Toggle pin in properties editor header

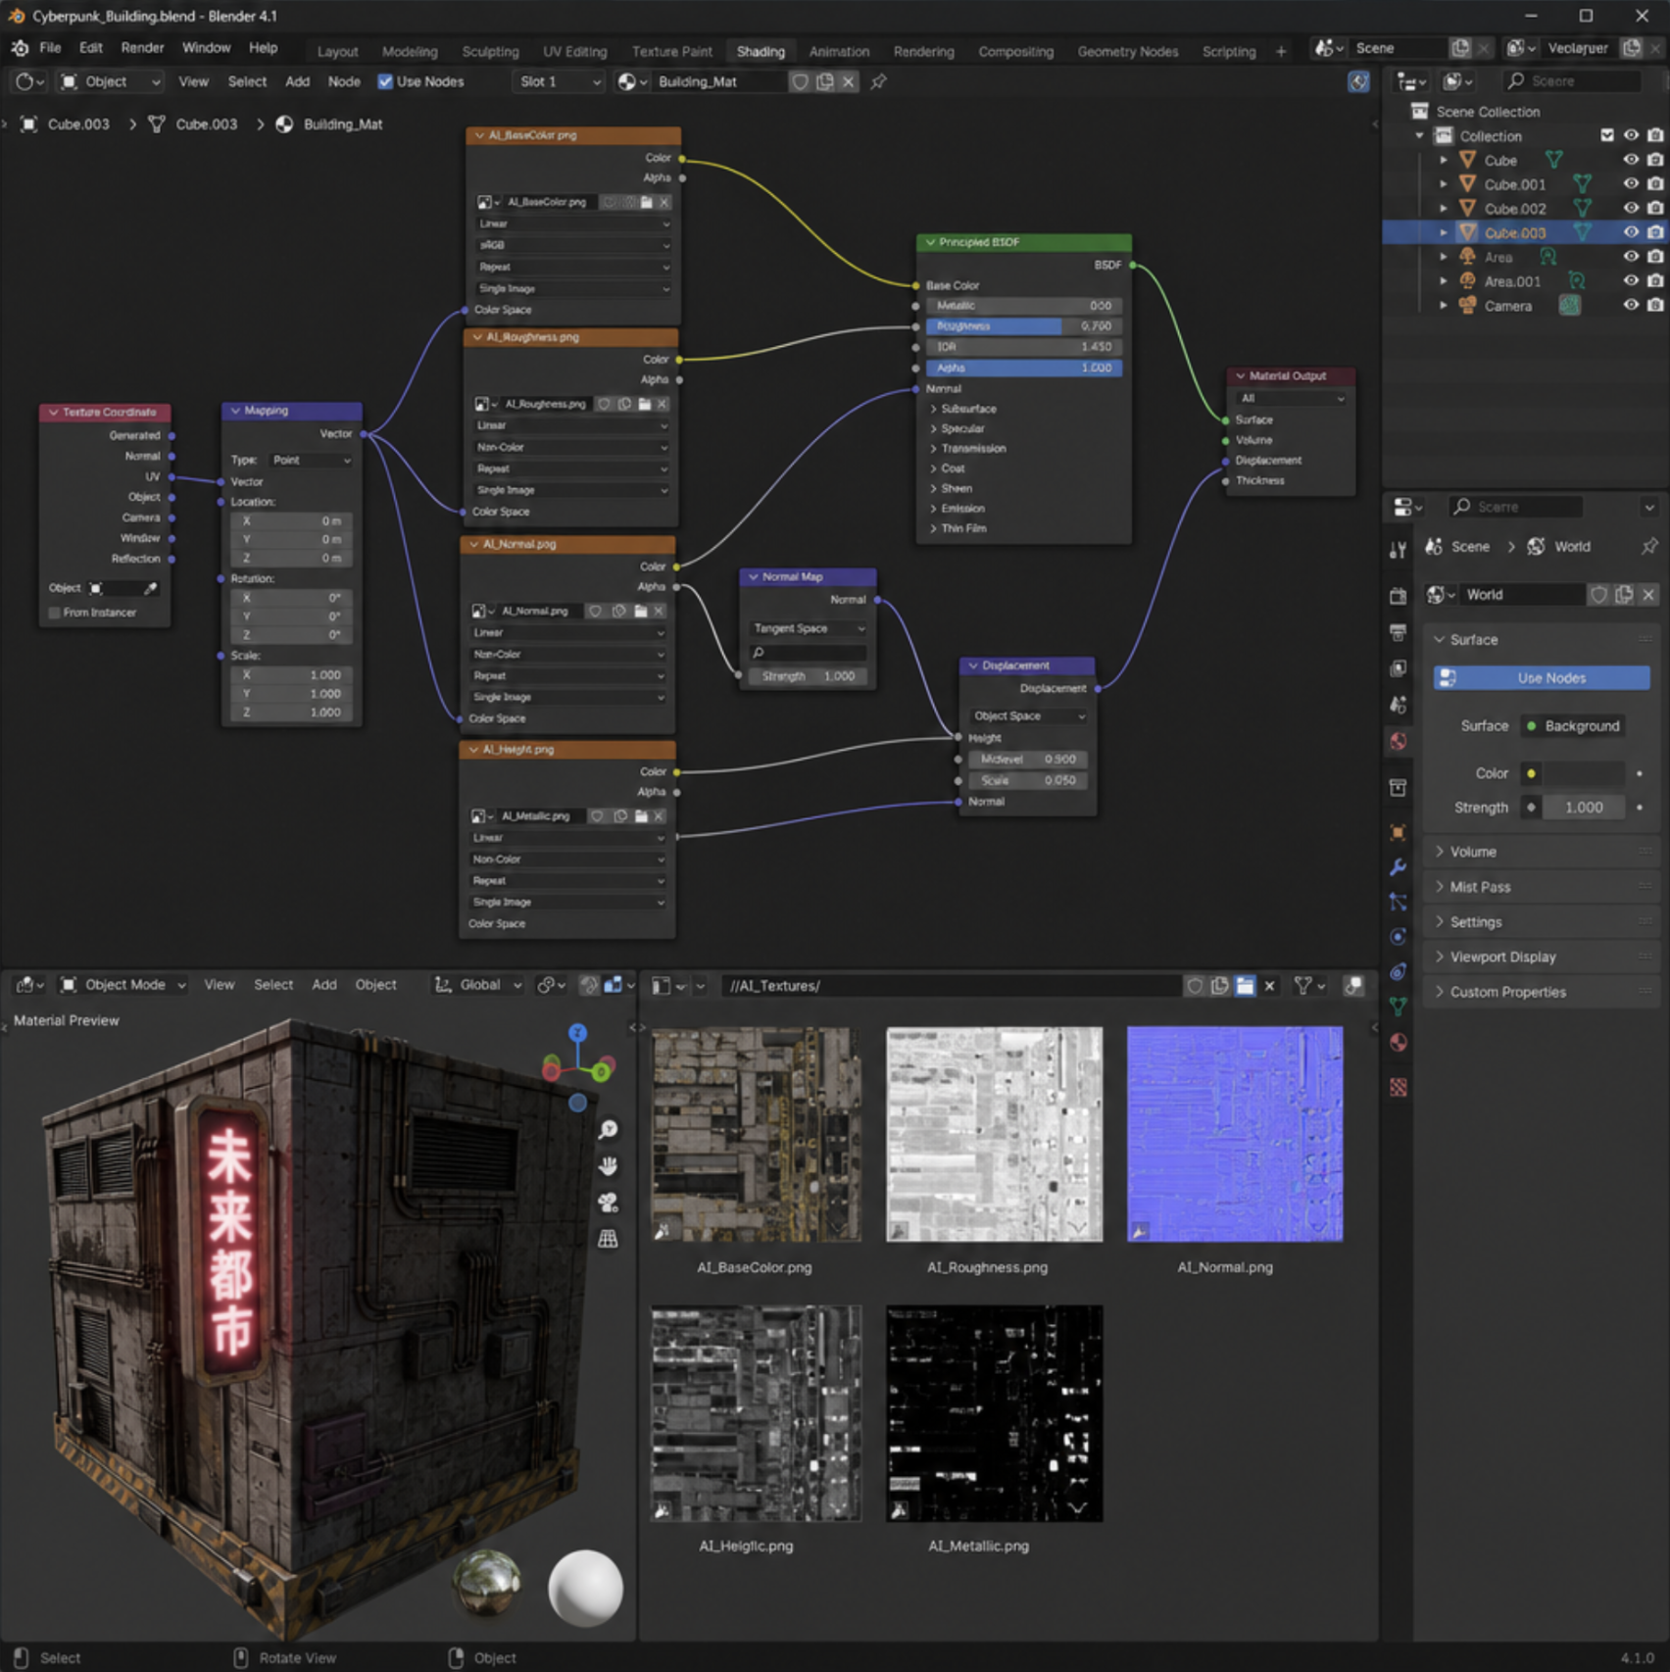point(1649,547)
